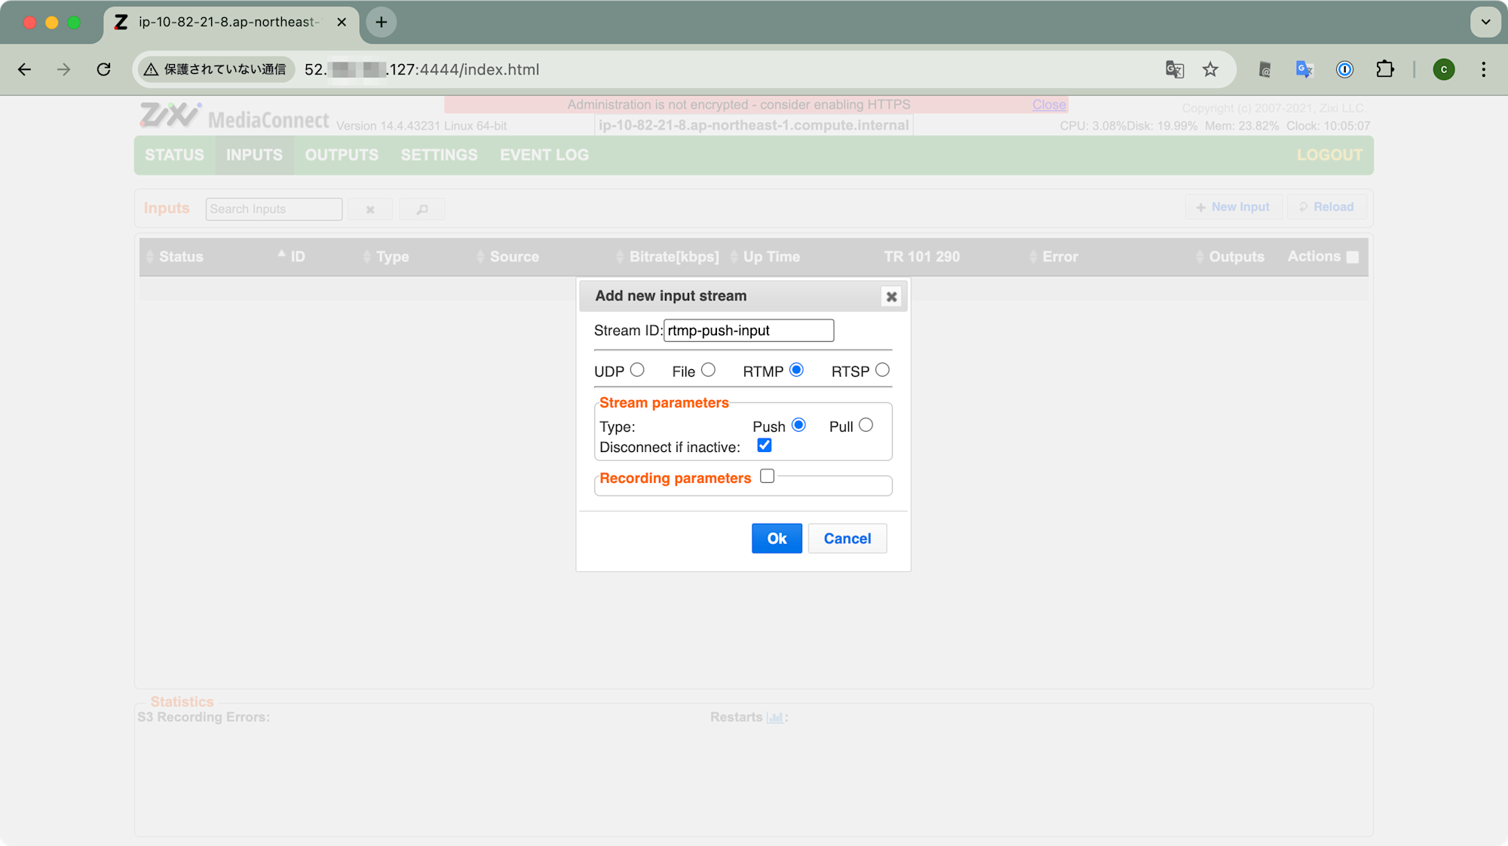Open the browser extensions puzzle icon
The height and width of the screenshot is (846, 1508).
click(1385, 69)
